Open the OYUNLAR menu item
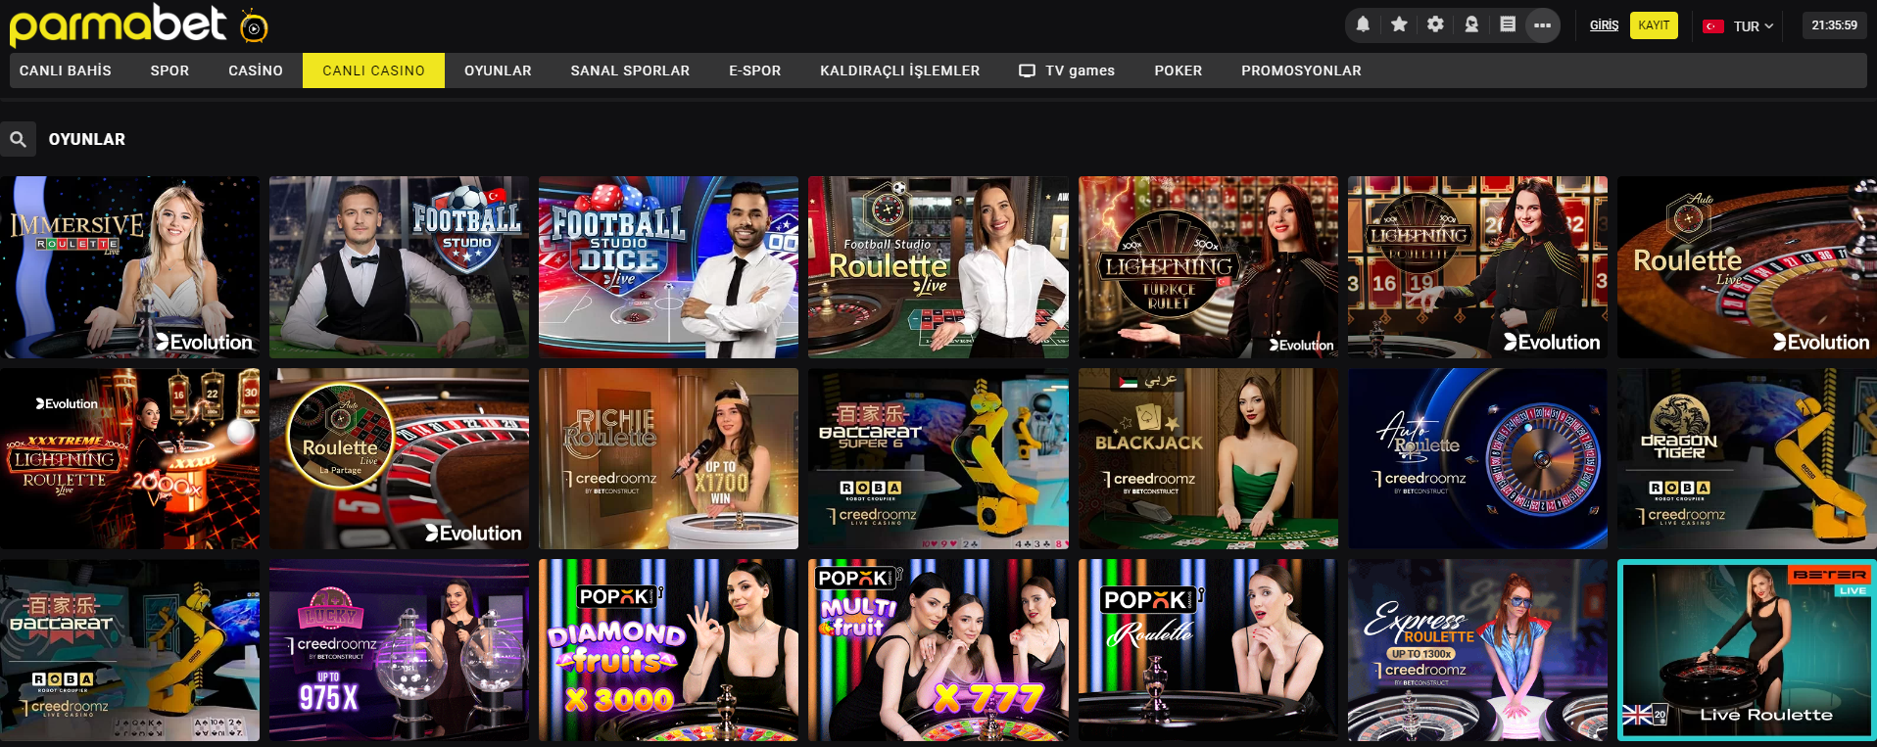This screenshot has width=1877, height=747. [x=498, y=70]
